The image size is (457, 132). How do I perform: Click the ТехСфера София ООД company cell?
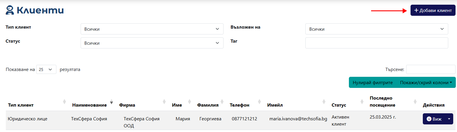[x=142, y=122]
